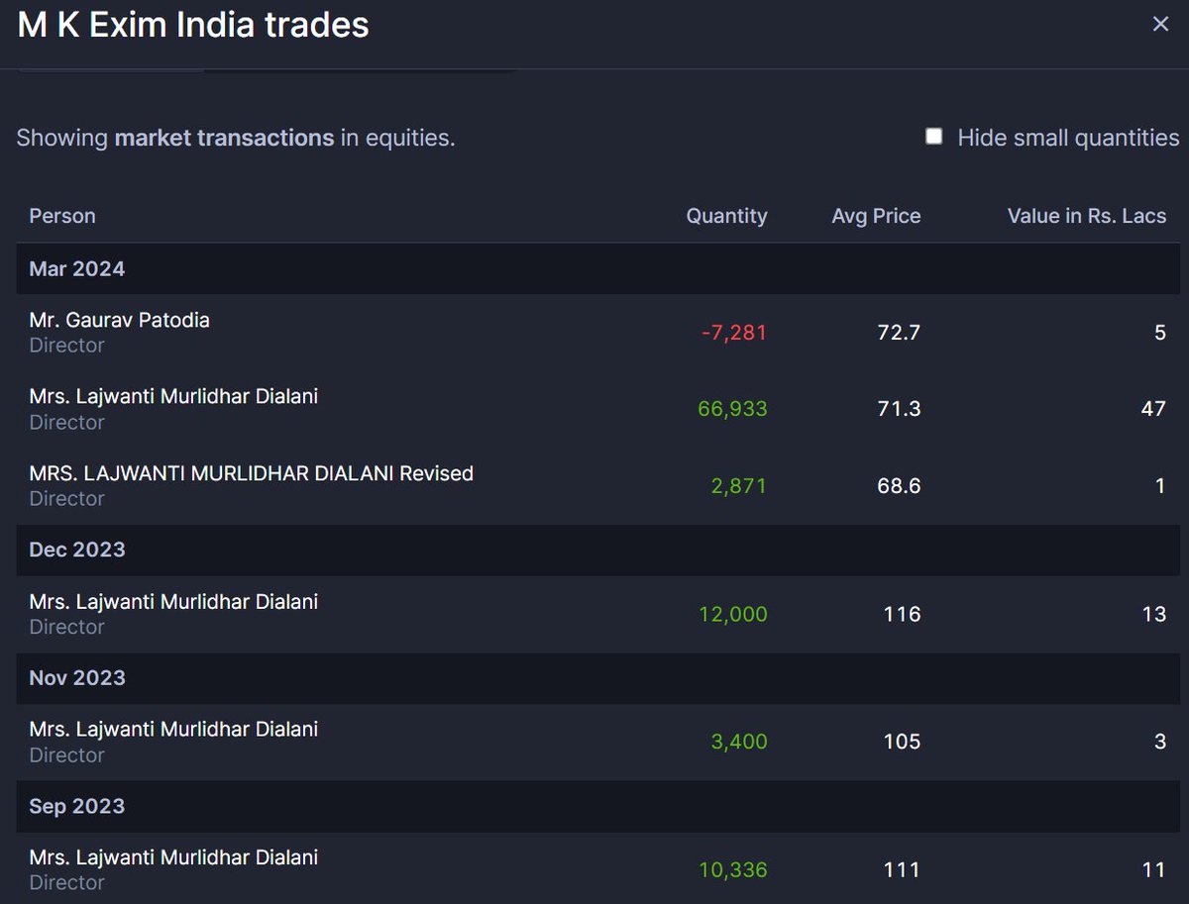The width and height of the screenshot is (1189, 904).
Task: Click the -7,281 quantity value
Action: [734, 333]
